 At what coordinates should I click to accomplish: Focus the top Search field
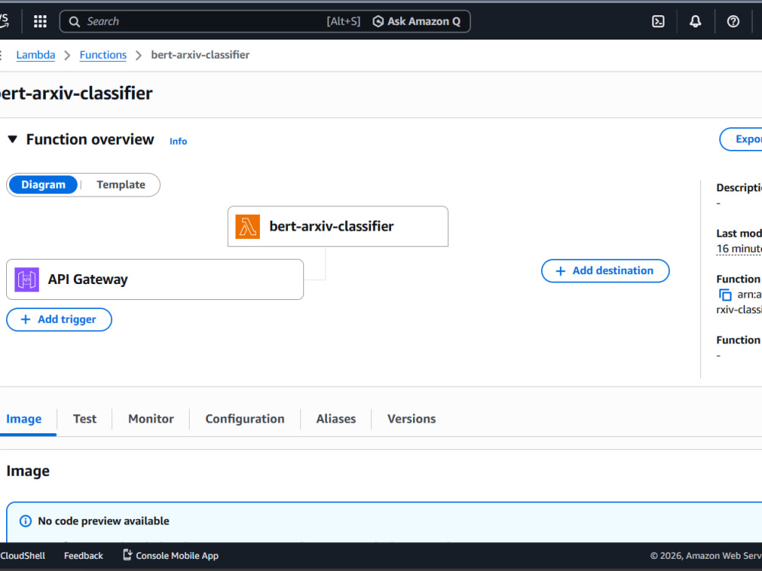pos(265,21)
